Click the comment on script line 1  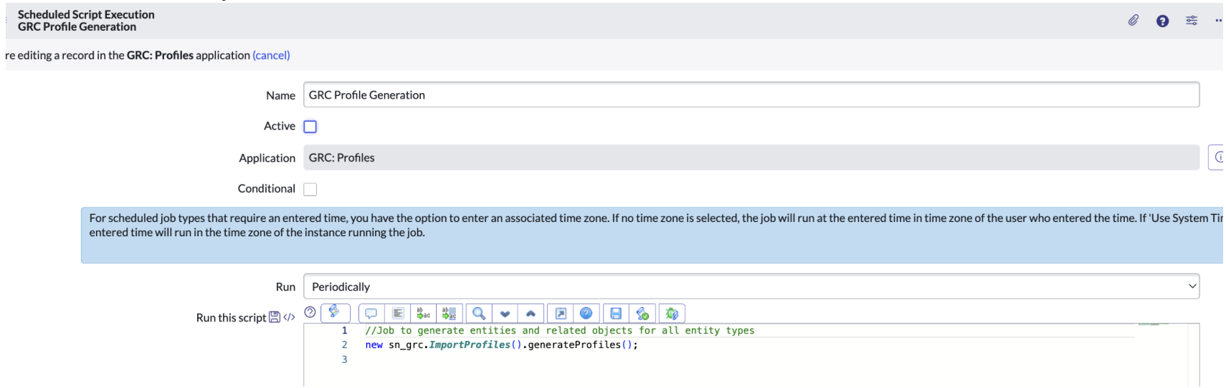pyautogui.click(x=559, y=331)
